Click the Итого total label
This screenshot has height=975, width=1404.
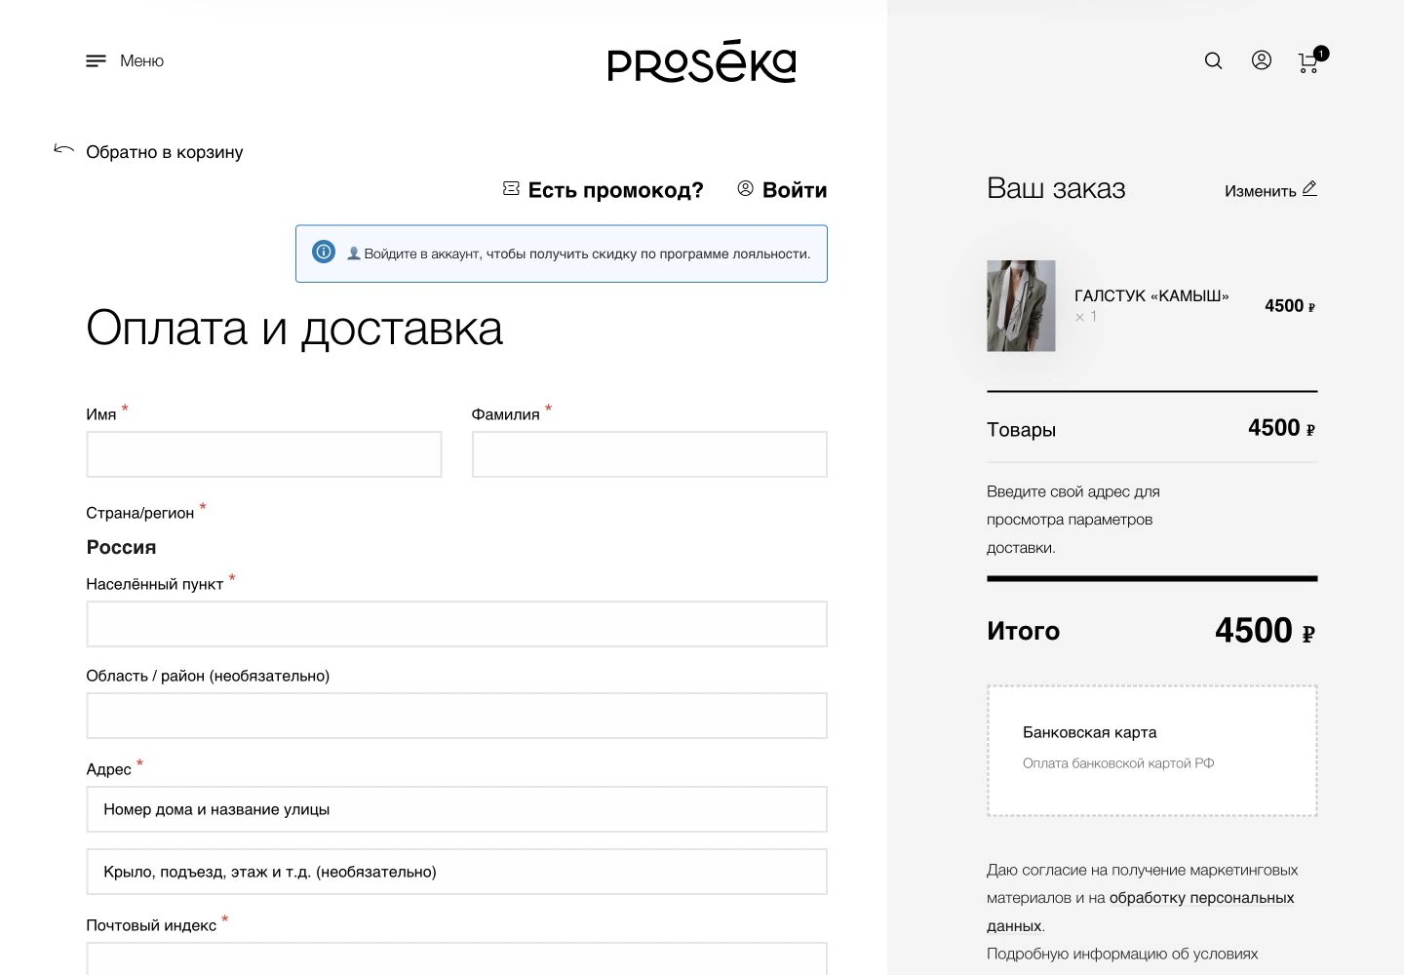[x=1023, y=631]
